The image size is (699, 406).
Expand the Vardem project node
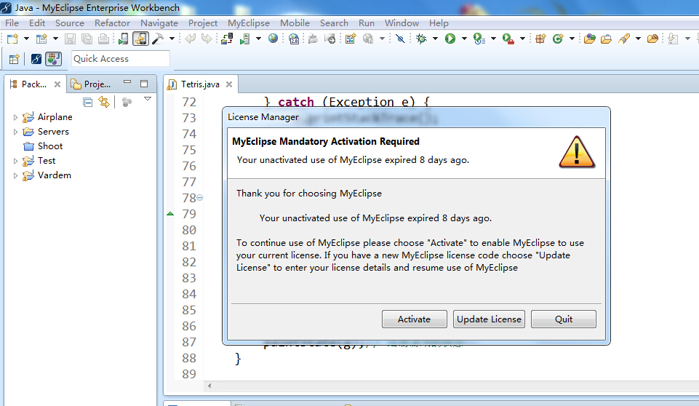[15, 176]
